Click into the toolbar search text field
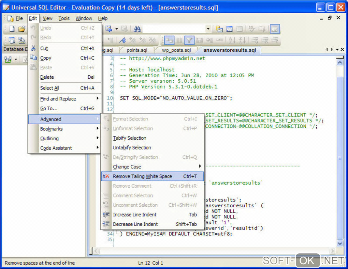Image resolution: width=348 pixels, height=269 pixels. [174, 29]
